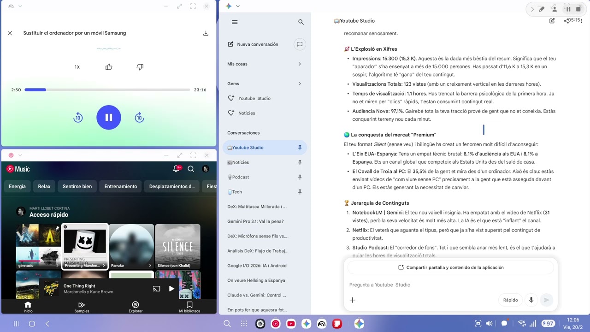Open search in YouTube Music
The height and width of the screenshot is (332, 590).
(x=191, y=169)
